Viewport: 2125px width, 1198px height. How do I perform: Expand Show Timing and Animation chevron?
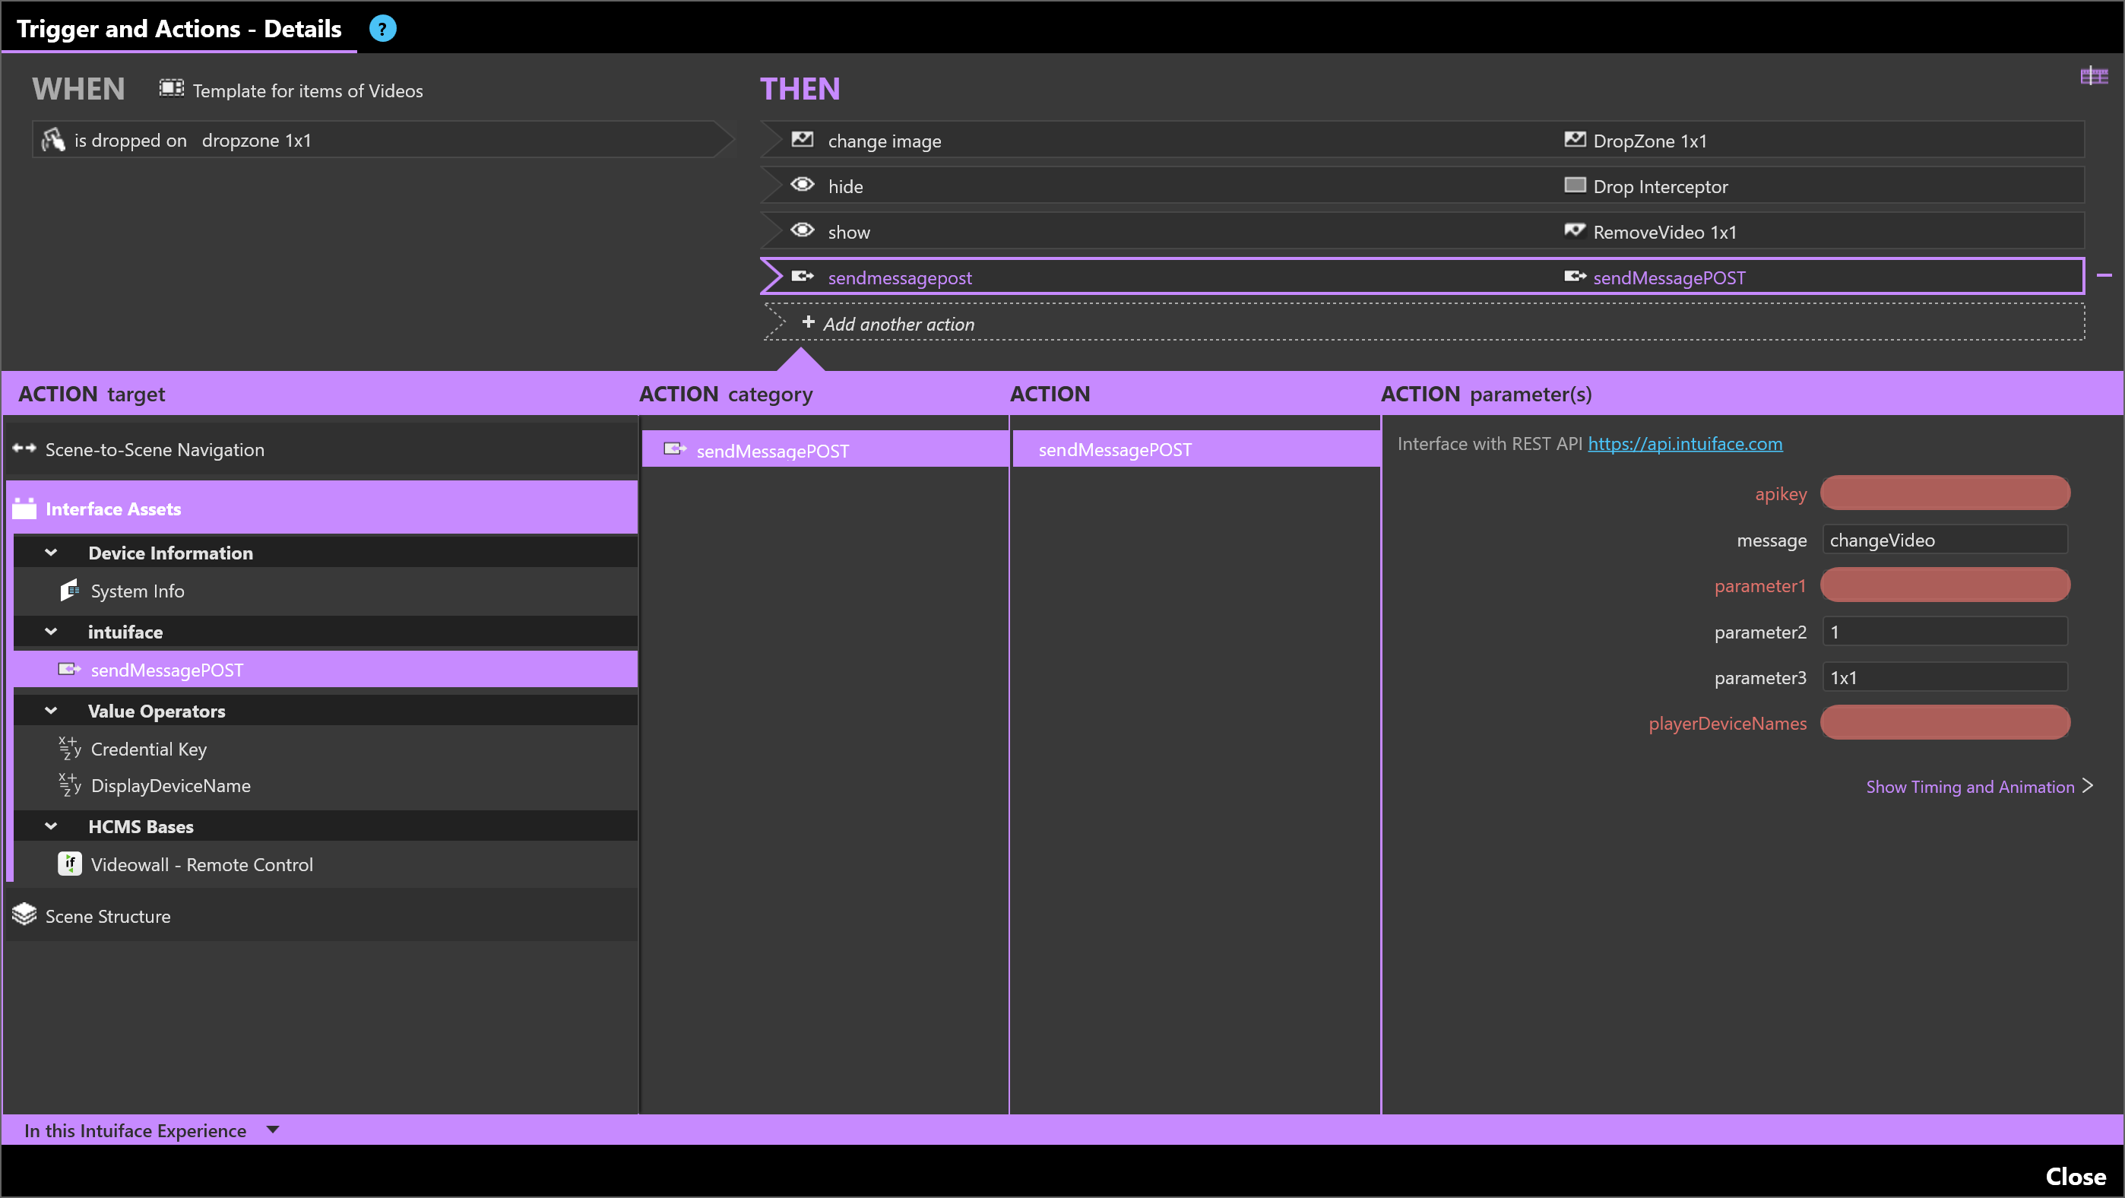(2088, 785)
